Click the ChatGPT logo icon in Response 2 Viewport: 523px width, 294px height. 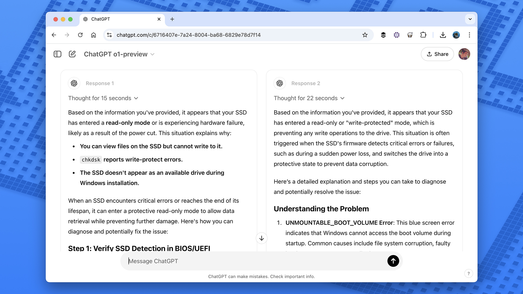click(280, 83)
